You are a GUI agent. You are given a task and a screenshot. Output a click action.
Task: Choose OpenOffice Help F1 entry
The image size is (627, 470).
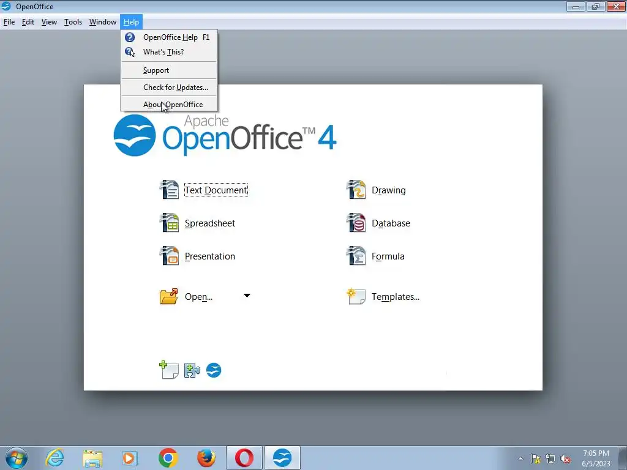pyautogui.click(x=169, y=37)
